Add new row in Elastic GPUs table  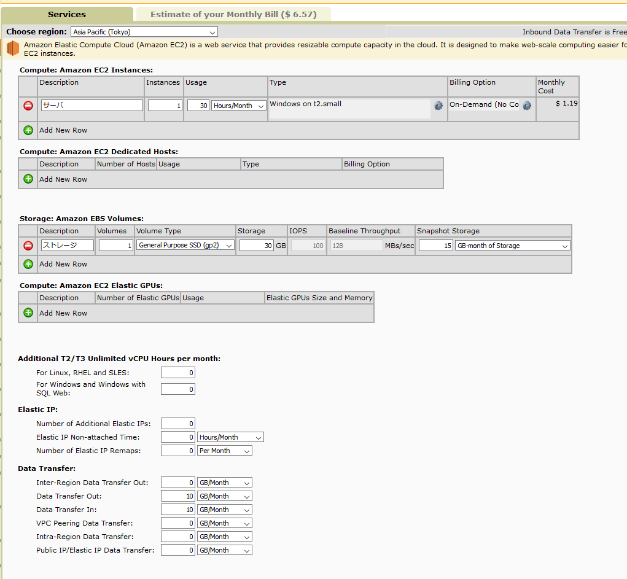[x=28, y=313]
